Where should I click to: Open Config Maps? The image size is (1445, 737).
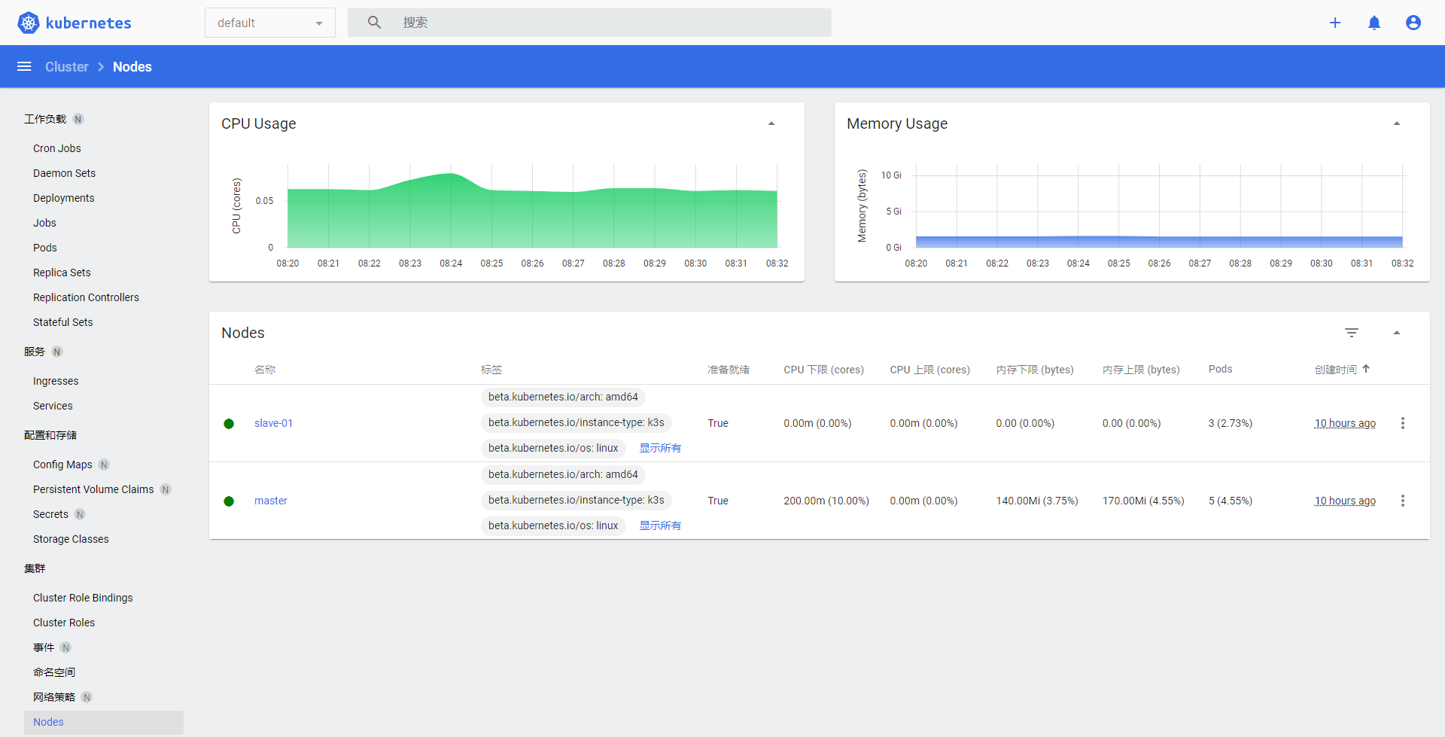pos(62,464)
